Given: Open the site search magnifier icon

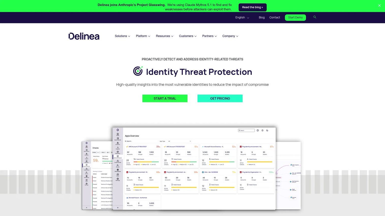Looking at the screenshot, I should click(x=315, y=17).
